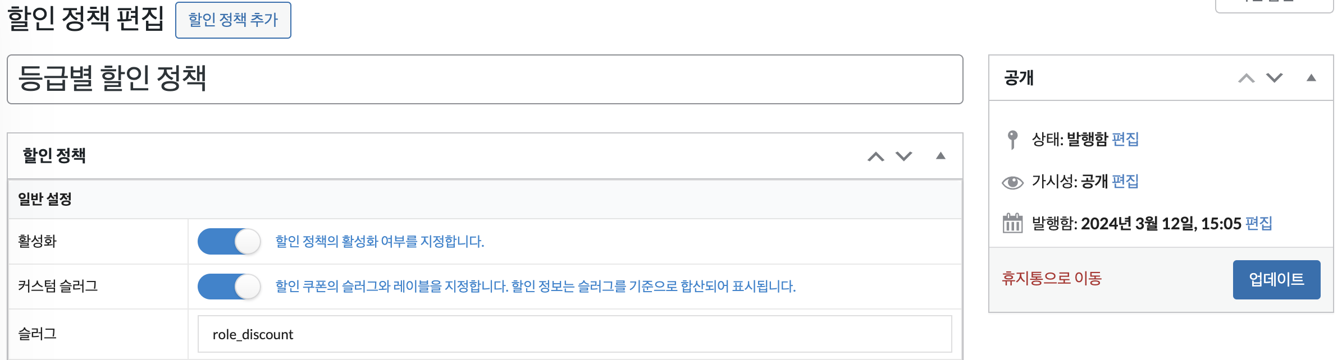Move 할인 정책 panel up with arrow
Viewport: 1342px width, 360px height.
875,156
